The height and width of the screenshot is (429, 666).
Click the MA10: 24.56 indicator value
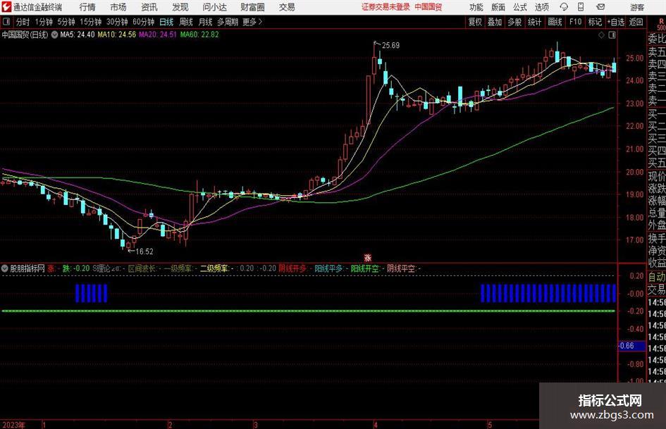[x=117, y=35]
